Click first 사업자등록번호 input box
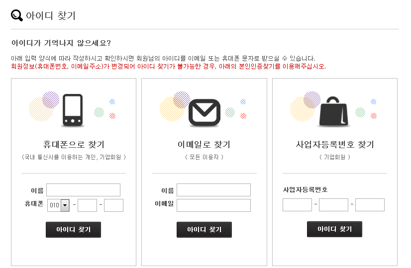Screen dimensions: 411x268 click(297, 205)
